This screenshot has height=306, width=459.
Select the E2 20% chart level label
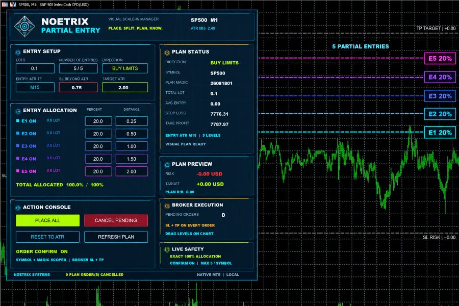click(440, 114)
